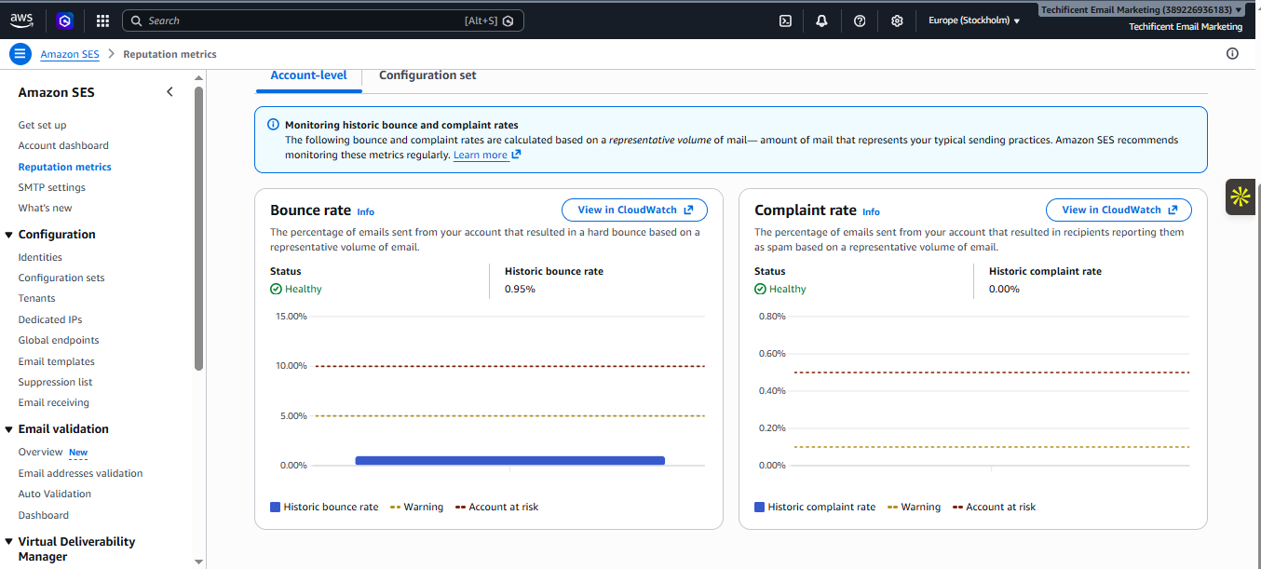Open the page info circle icon at right
This screenshot has width=1261, height=569.
pos(1232,54)
